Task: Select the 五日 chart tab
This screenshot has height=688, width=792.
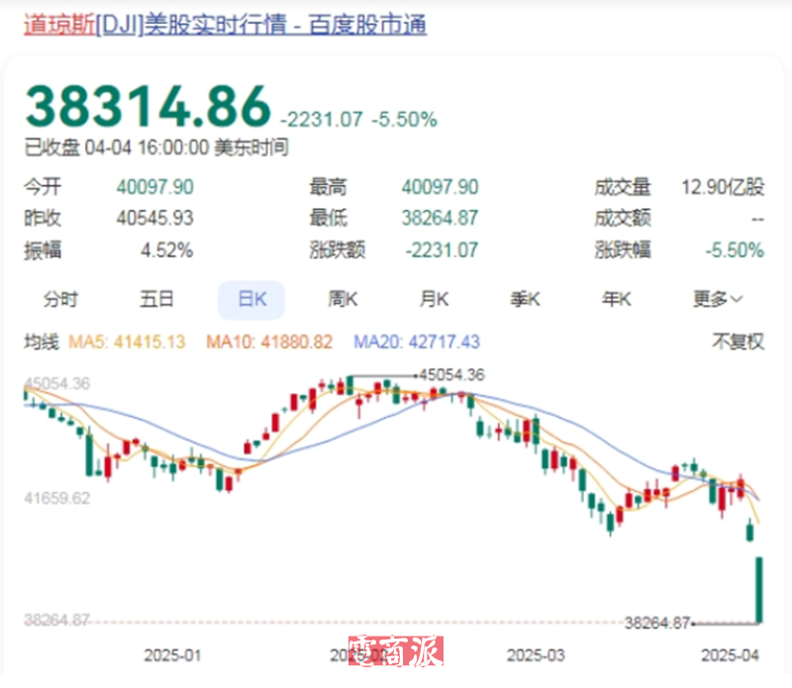Action: (x=156, y=299)
